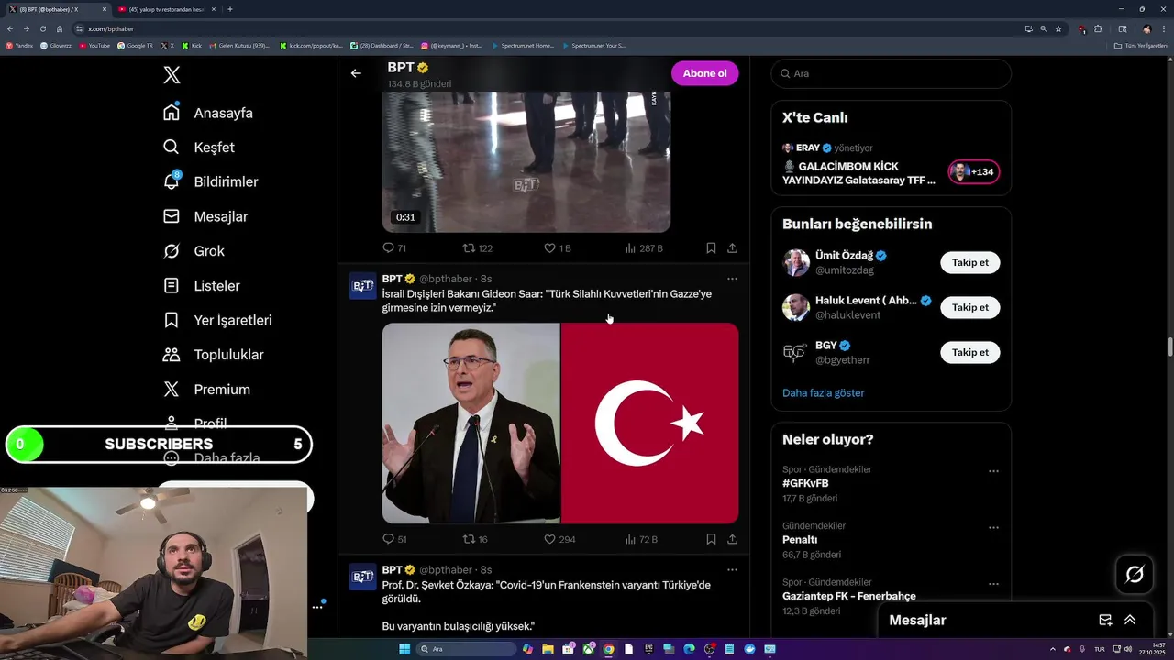Show hidden system tray icons

pos(1052,649)
